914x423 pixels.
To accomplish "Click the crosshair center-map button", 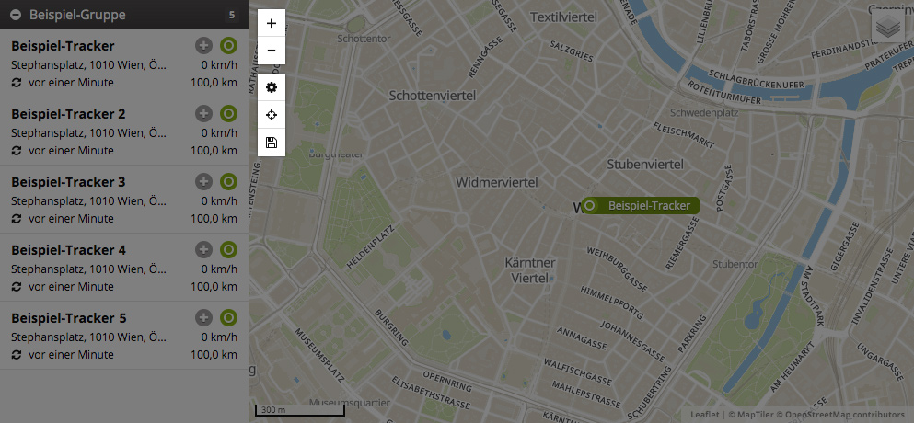I will pyautogui.click(x=271, y=115).
